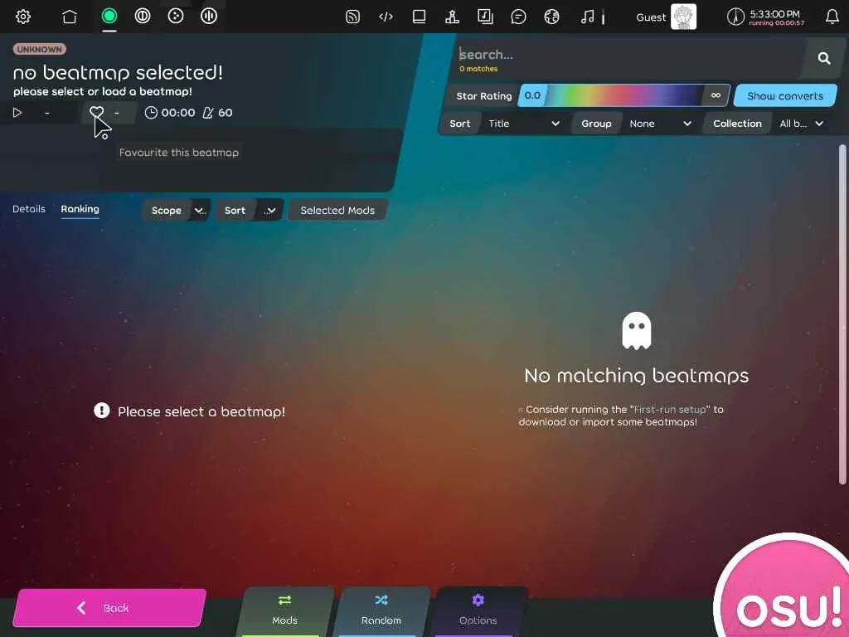This screenshot has height=637, width=849.
Task: Open settings gear in the top bar
Action: 22,17
